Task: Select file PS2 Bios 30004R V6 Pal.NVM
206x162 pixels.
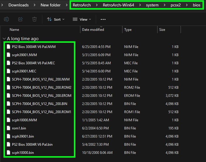Action: 34,47
